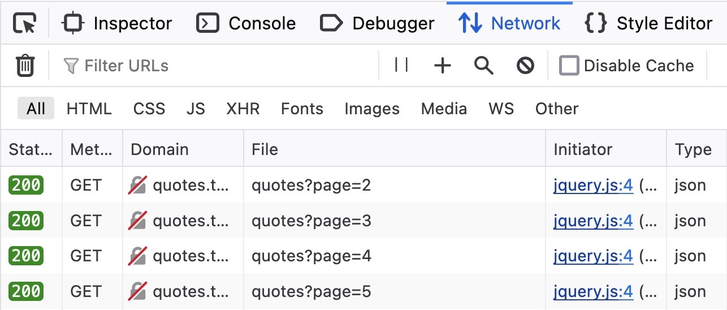This screenshot has height=310, width=727.
Task: Sort by the Type column header
Action: pos(696,149)
